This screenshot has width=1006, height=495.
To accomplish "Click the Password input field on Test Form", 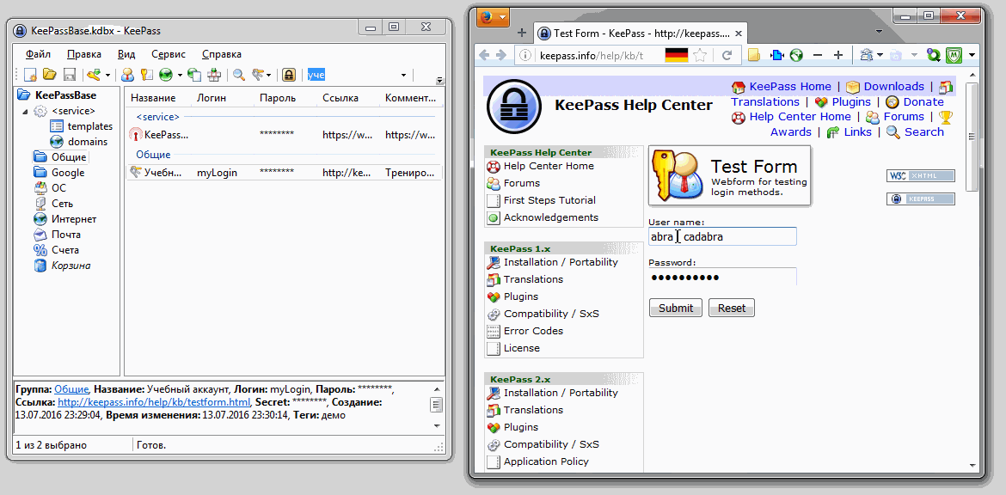I will point(722,277).
